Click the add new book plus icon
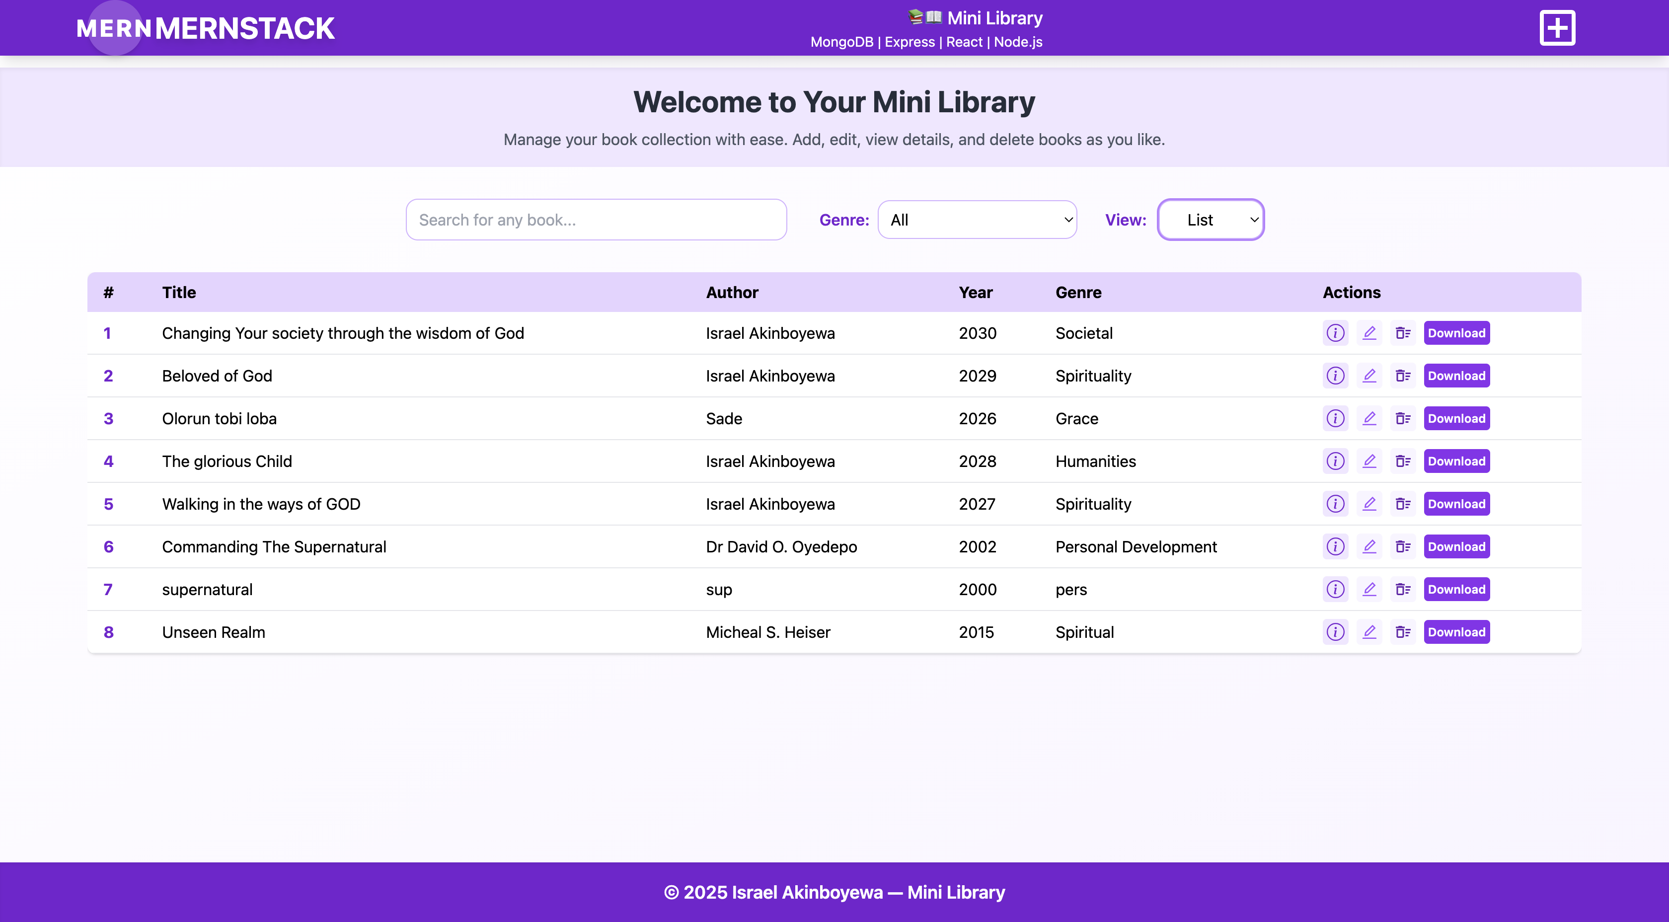 coord(1557,28)
